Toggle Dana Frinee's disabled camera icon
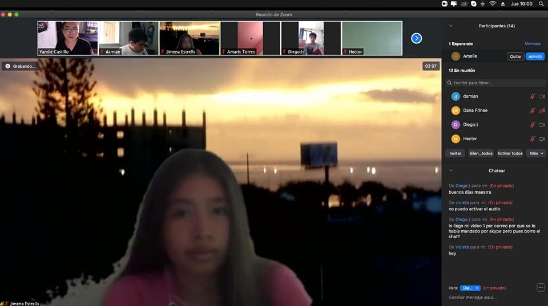 pos(542,111)
